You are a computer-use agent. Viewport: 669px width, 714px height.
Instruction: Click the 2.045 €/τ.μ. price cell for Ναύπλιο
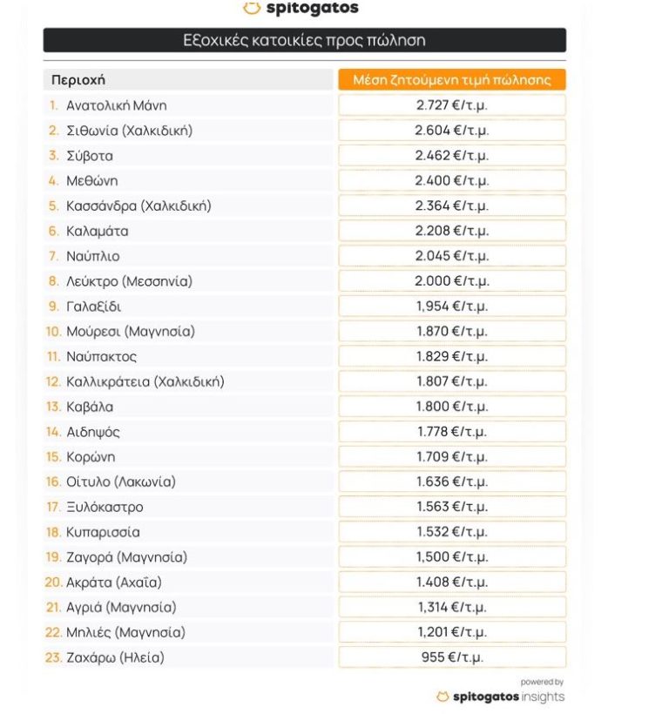[x=451, y=256]
